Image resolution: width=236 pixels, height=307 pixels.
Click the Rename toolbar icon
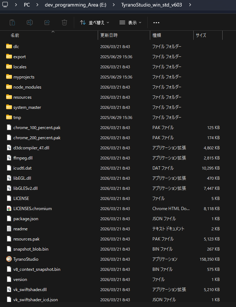[30, 22]
